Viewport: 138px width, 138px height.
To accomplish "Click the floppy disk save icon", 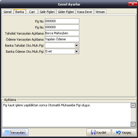I will (93, 132).
